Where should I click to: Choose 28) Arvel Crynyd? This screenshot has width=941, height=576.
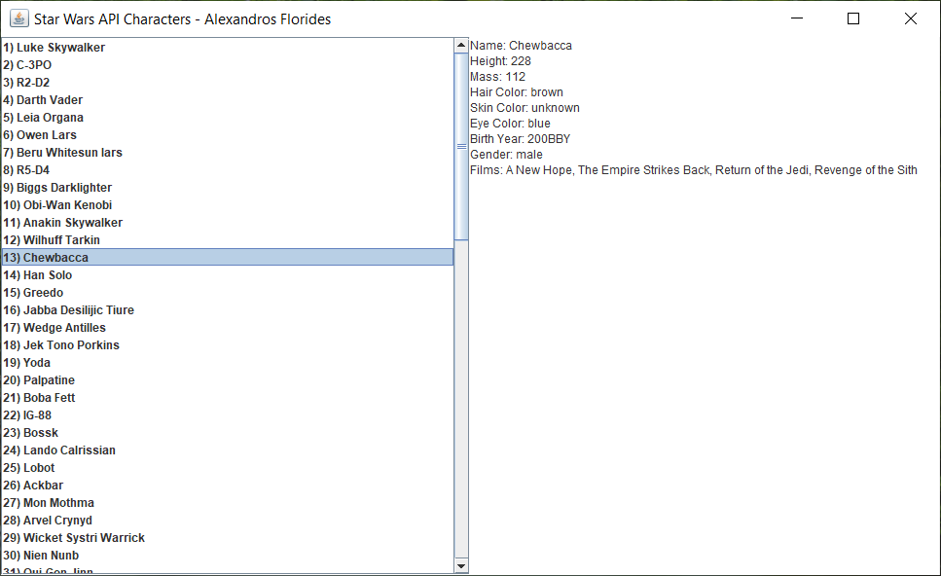click(x=228, y=521)
